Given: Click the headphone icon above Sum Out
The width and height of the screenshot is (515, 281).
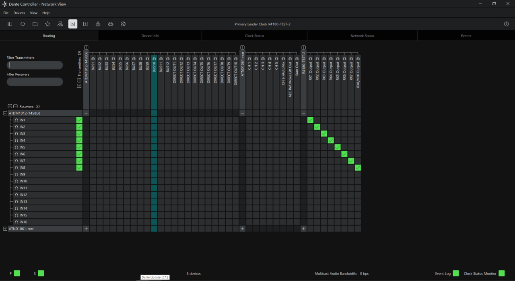Looking at the screenshot, I should tap(297, 58).
